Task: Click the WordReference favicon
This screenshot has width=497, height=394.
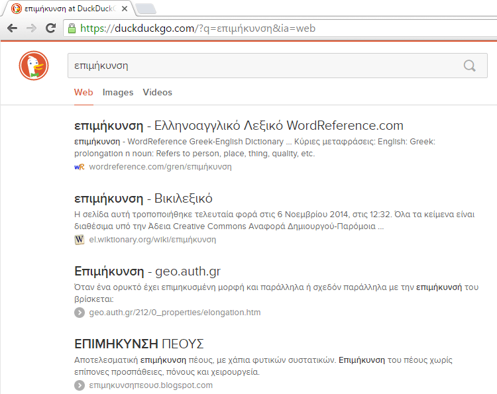Action: 80,167
